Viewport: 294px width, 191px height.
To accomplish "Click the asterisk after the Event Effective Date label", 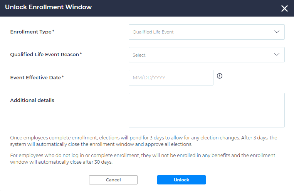I will pyautogui.click(x=63, y=77).
